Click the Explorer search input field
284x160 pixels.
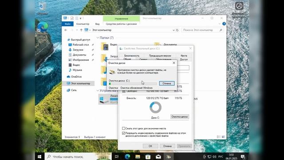tap(200, 30)
